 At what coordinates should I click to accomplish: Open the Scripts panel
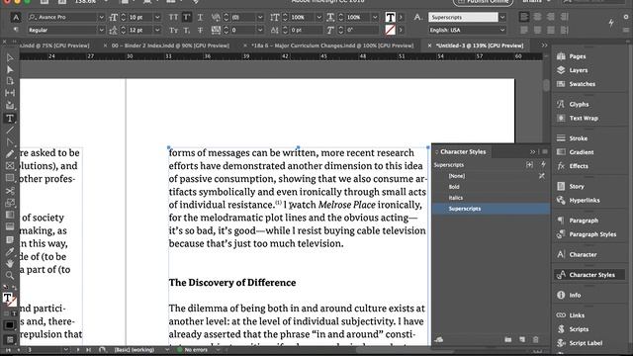[573, 329]
